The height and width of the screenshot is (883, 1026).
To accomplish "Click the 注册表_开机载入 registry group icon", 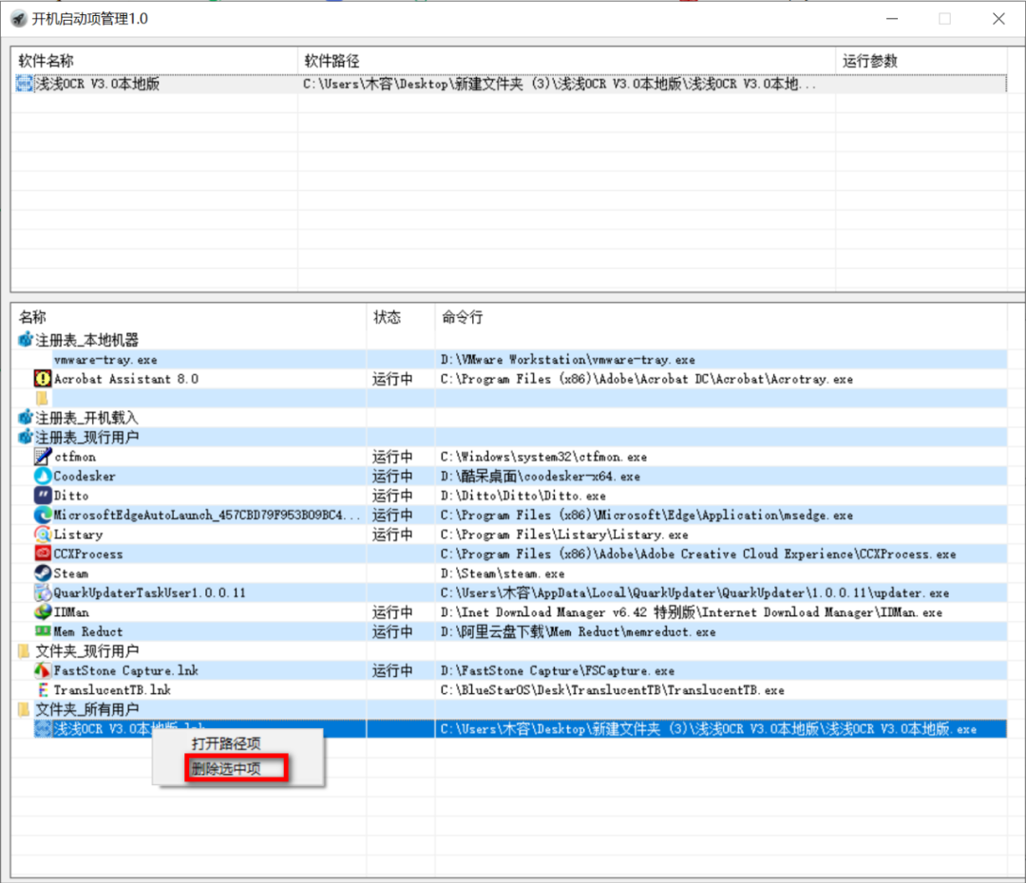I will pos(26,418).
